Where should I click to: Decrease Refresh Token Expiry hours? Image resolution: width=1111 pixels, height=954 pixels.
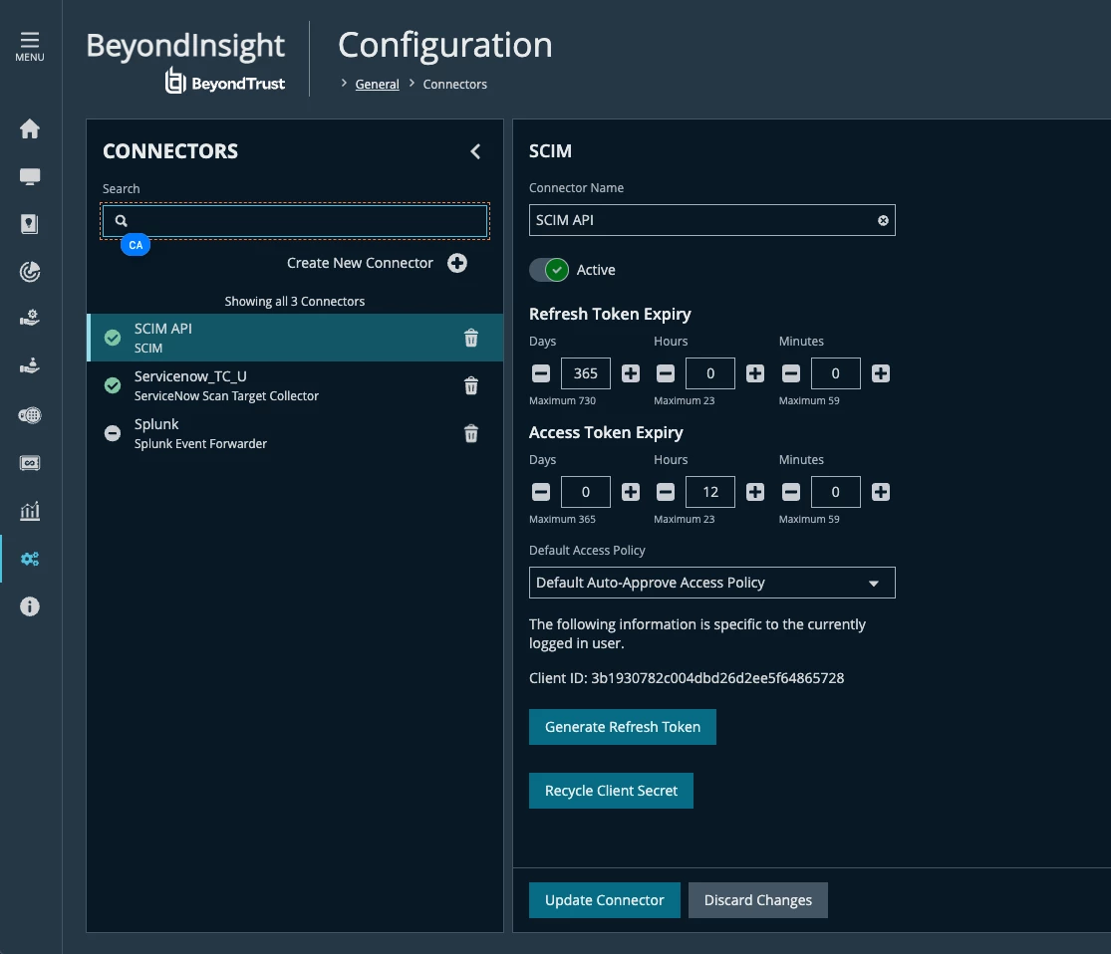click(666, 373)
